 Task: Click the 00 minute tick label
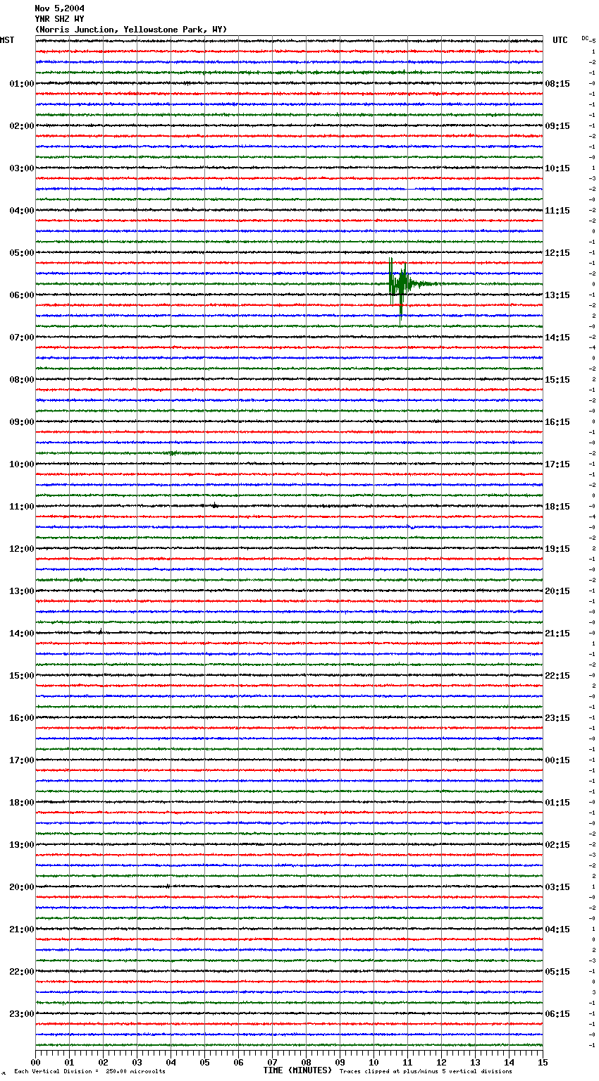click(x=35, y=1062)
